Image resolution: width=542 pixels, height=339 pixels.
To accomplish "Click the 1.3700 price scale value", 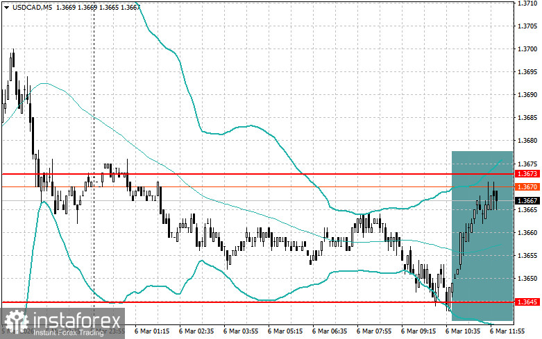I will pyautogui.click(x=527, y=49).
